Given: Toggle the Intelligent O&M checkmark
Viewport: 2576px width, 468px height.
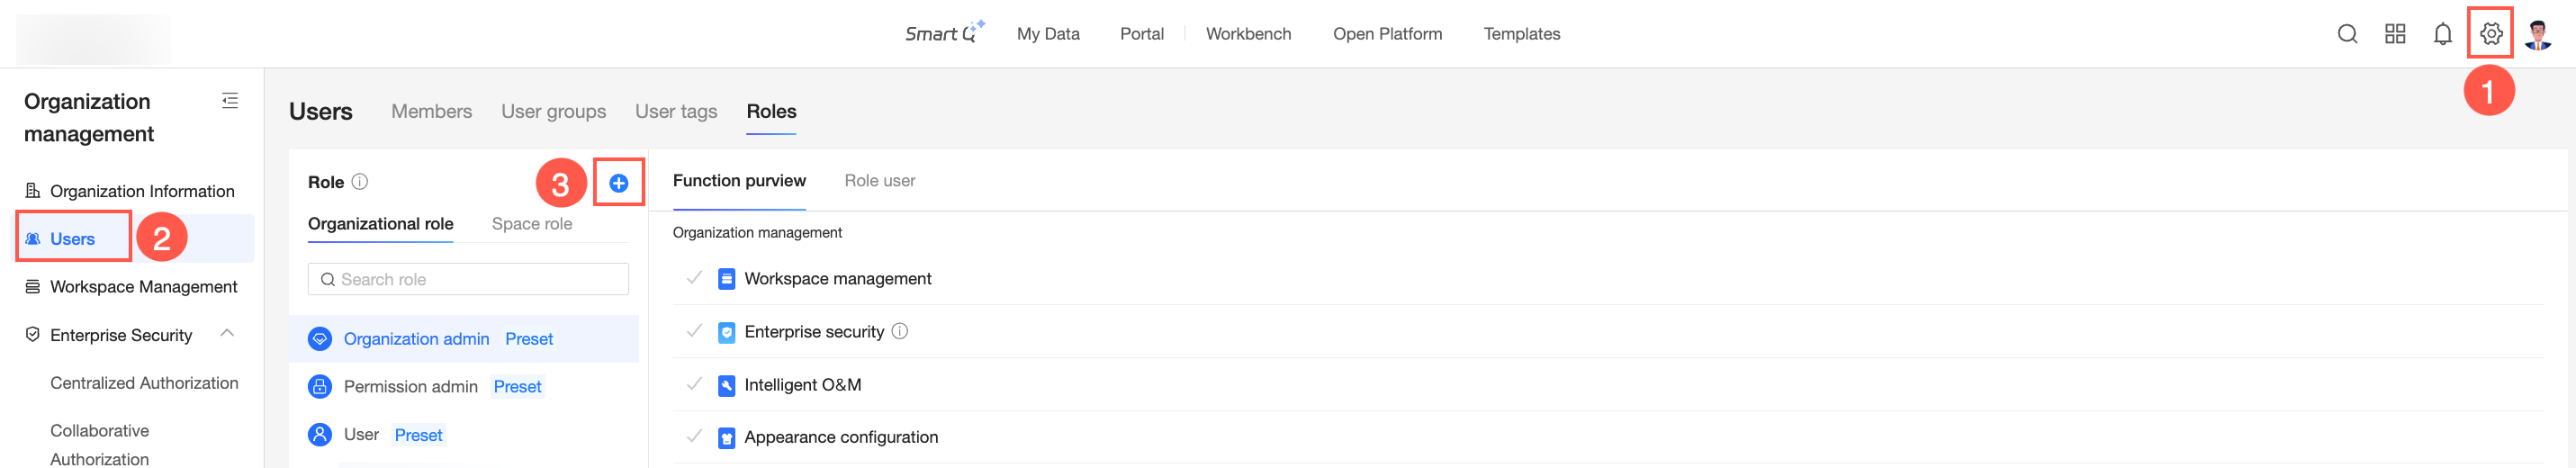Looking at the screenshot, I should (694, 384).
